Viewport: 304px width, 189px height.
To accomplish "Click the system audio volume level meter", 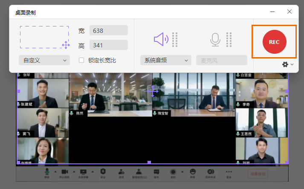I will pyautogui.click(x=175, y=40).
